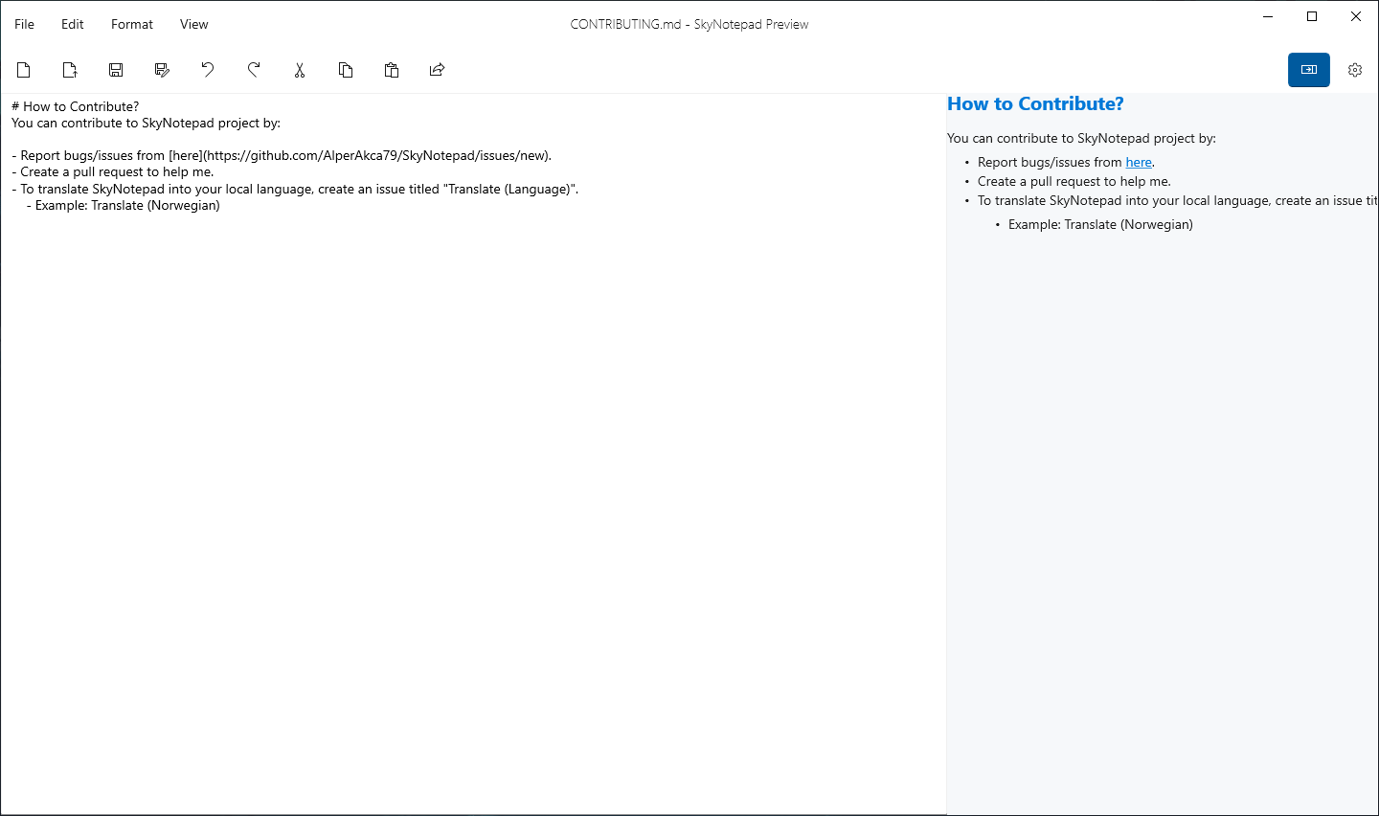The width and height of the screenshot is (1379, 816).
Task: Click 'Example: Translate (Norwegian)' bullet in preview
Action: coord(1100,224)
